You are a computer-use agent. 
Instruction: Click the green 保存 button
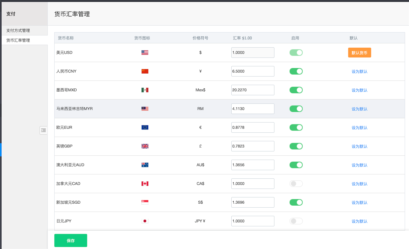click(x=71, y=240)
